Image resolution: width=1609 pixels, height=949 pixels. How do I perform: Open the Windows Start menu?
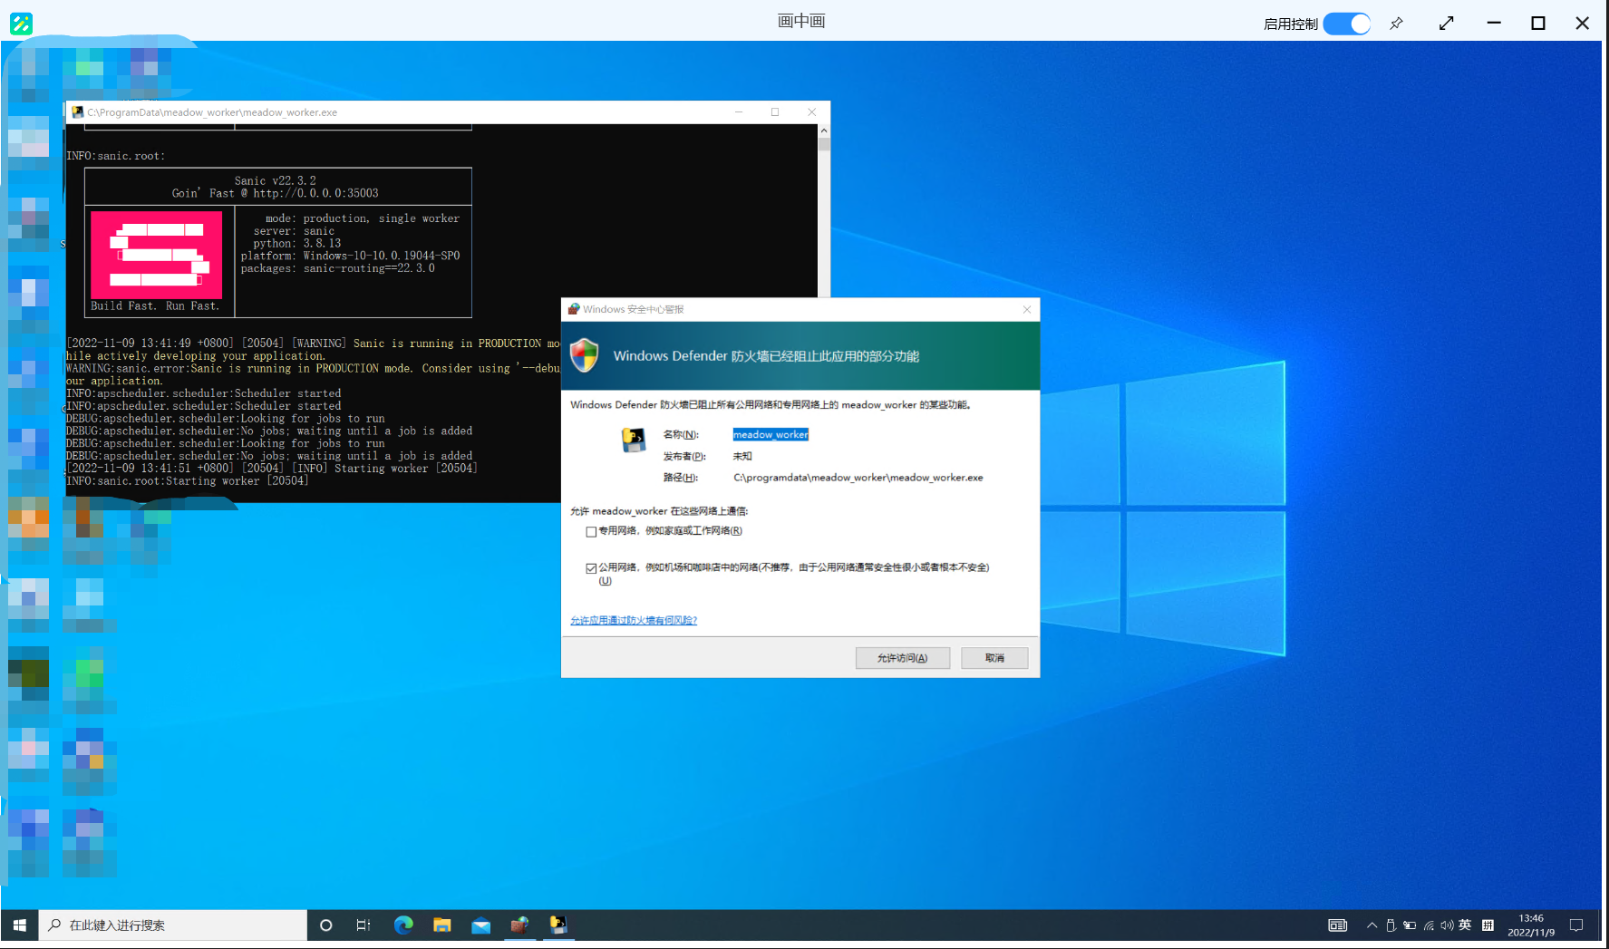tap(19, 925)
